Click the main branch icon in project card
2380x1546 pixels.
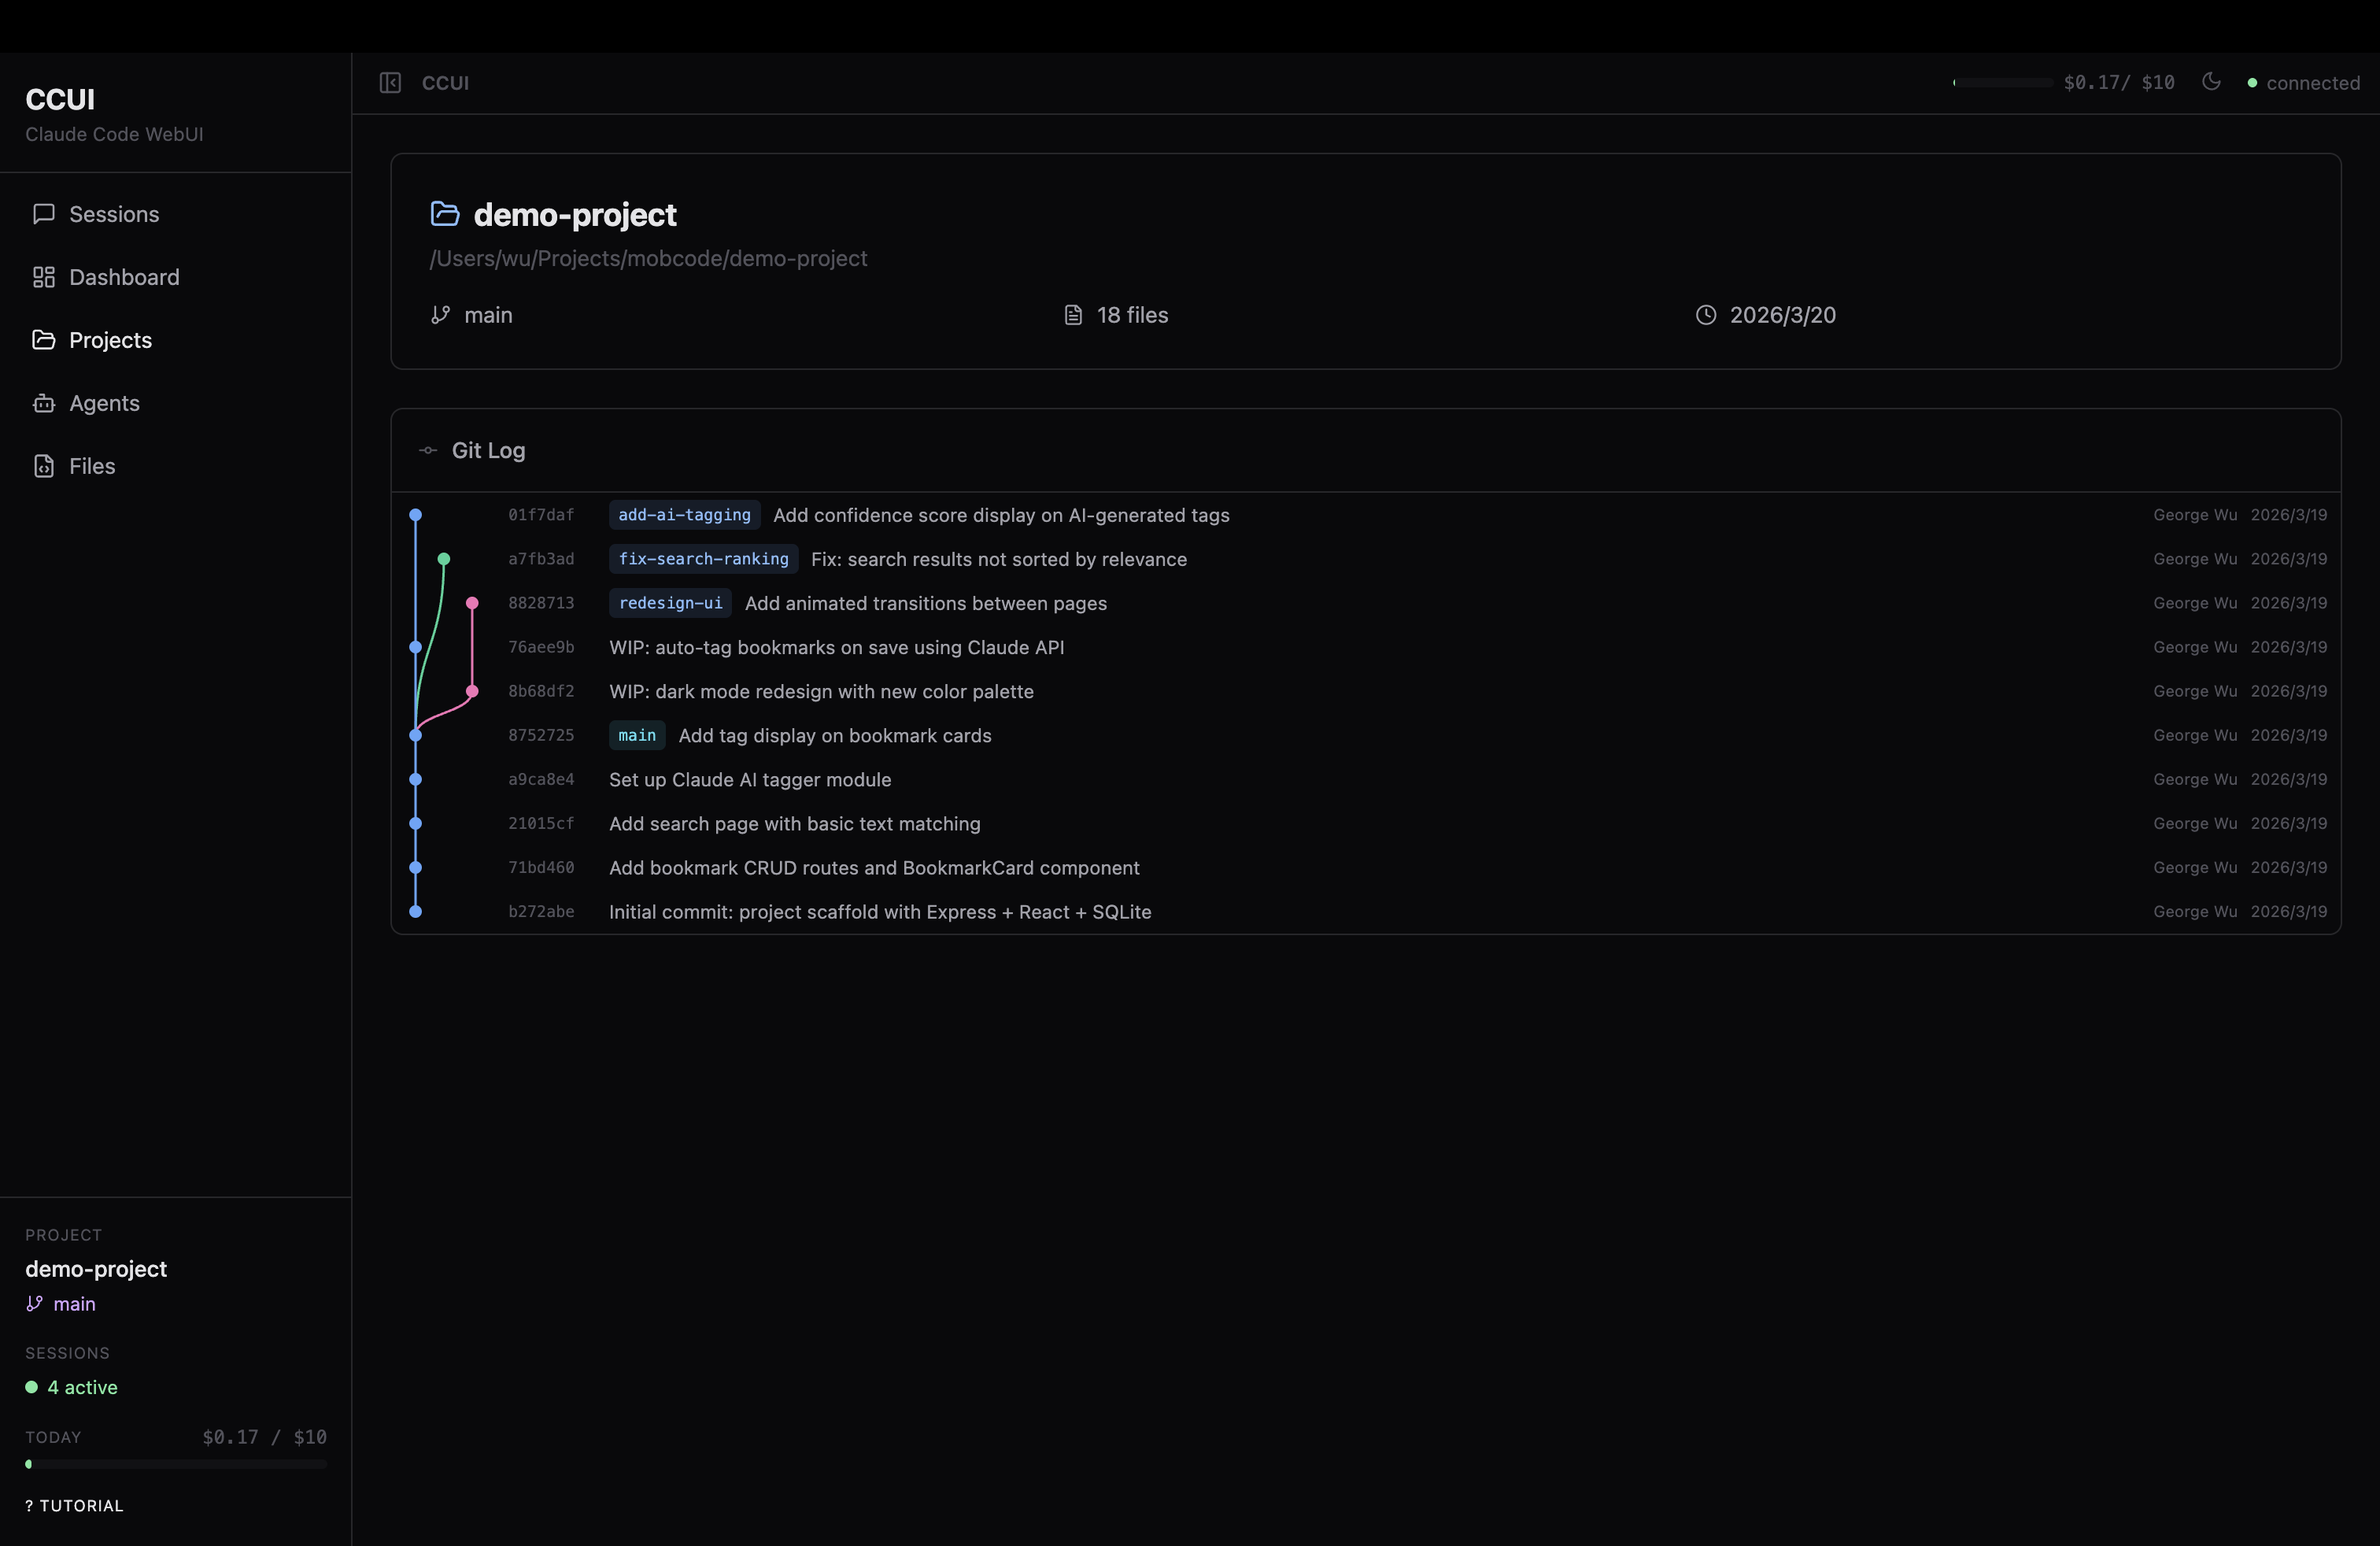(x=441, y=315)
